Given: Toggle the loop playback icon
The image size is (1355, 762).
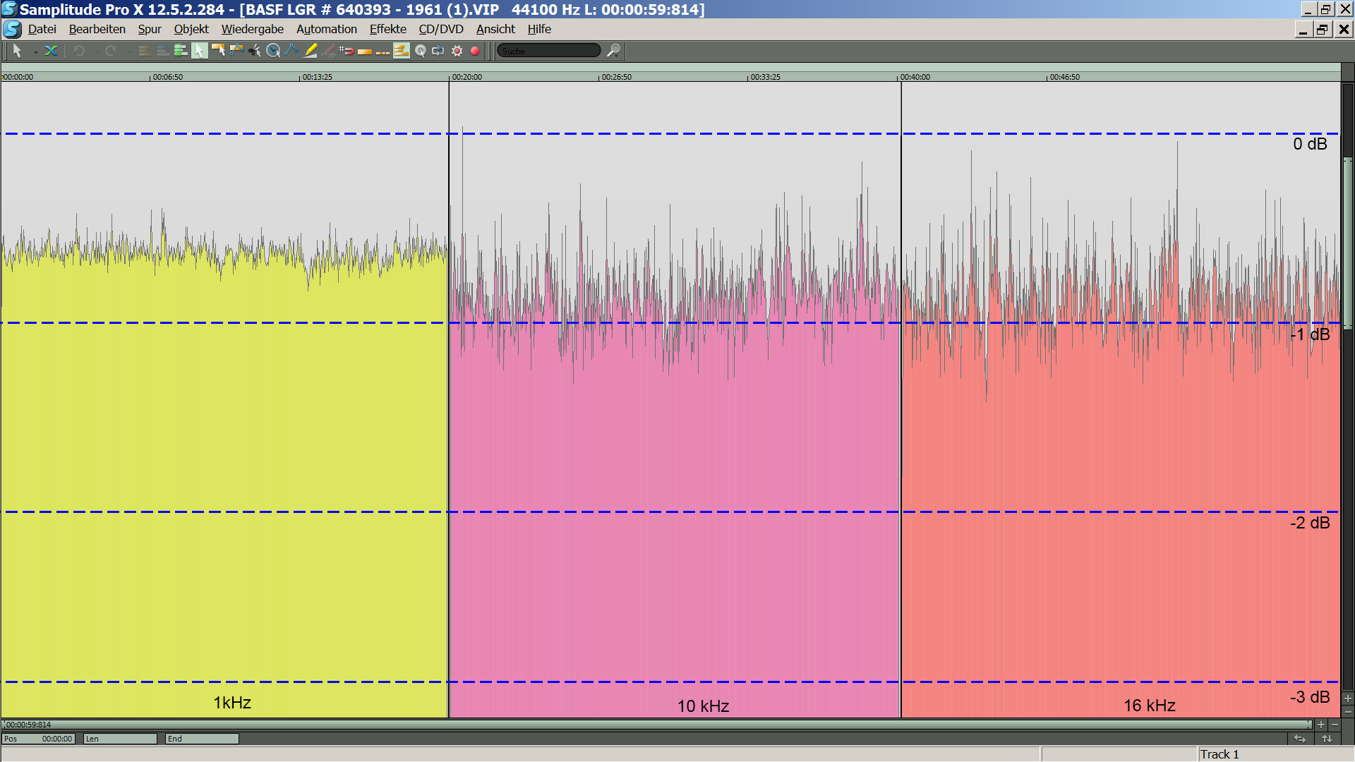Looking at the screenshot, I should coord(438,51).
